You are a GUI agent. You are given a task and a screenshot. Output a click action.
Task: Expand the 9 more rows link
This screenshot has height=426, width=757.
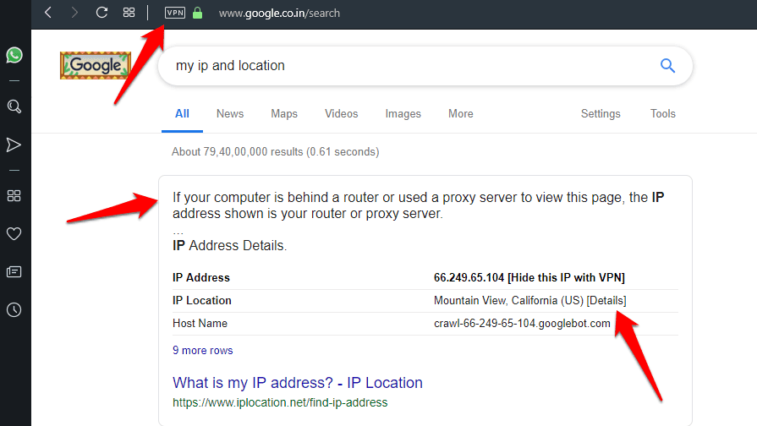coord(203,351)
